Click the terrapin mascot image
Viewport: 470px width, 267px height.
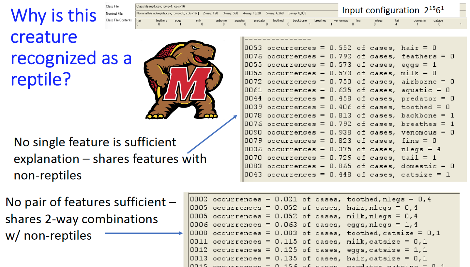coord(183,80)
